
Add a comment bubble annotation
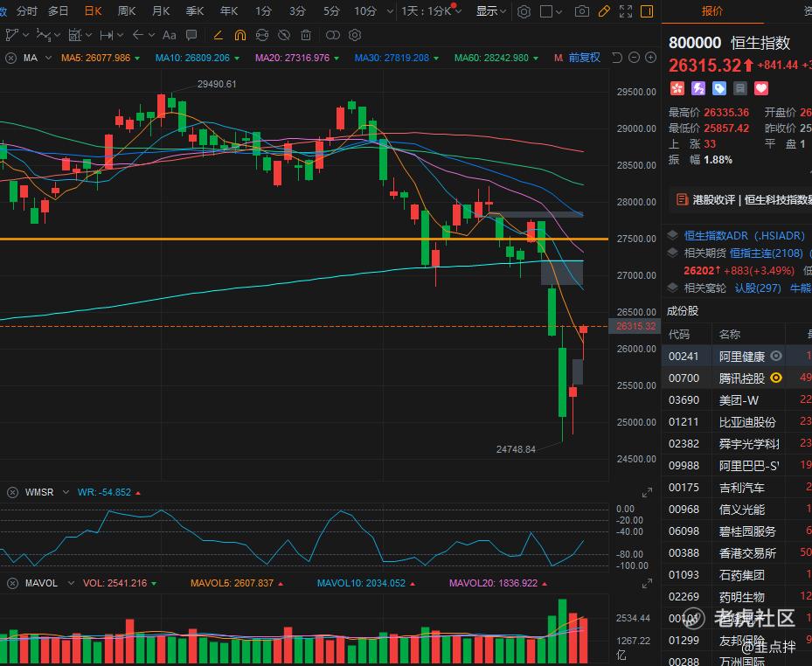[x=191, y=35]
